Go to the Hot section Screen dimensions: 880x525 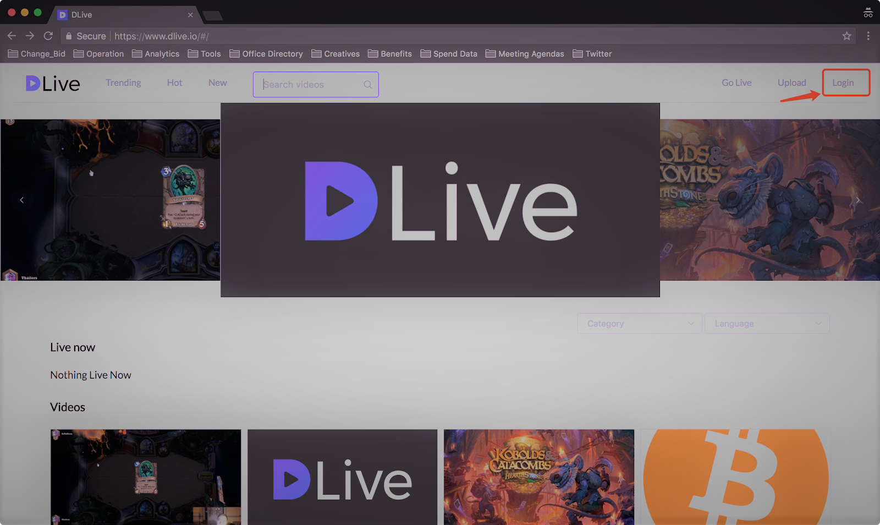coord(174,83)
